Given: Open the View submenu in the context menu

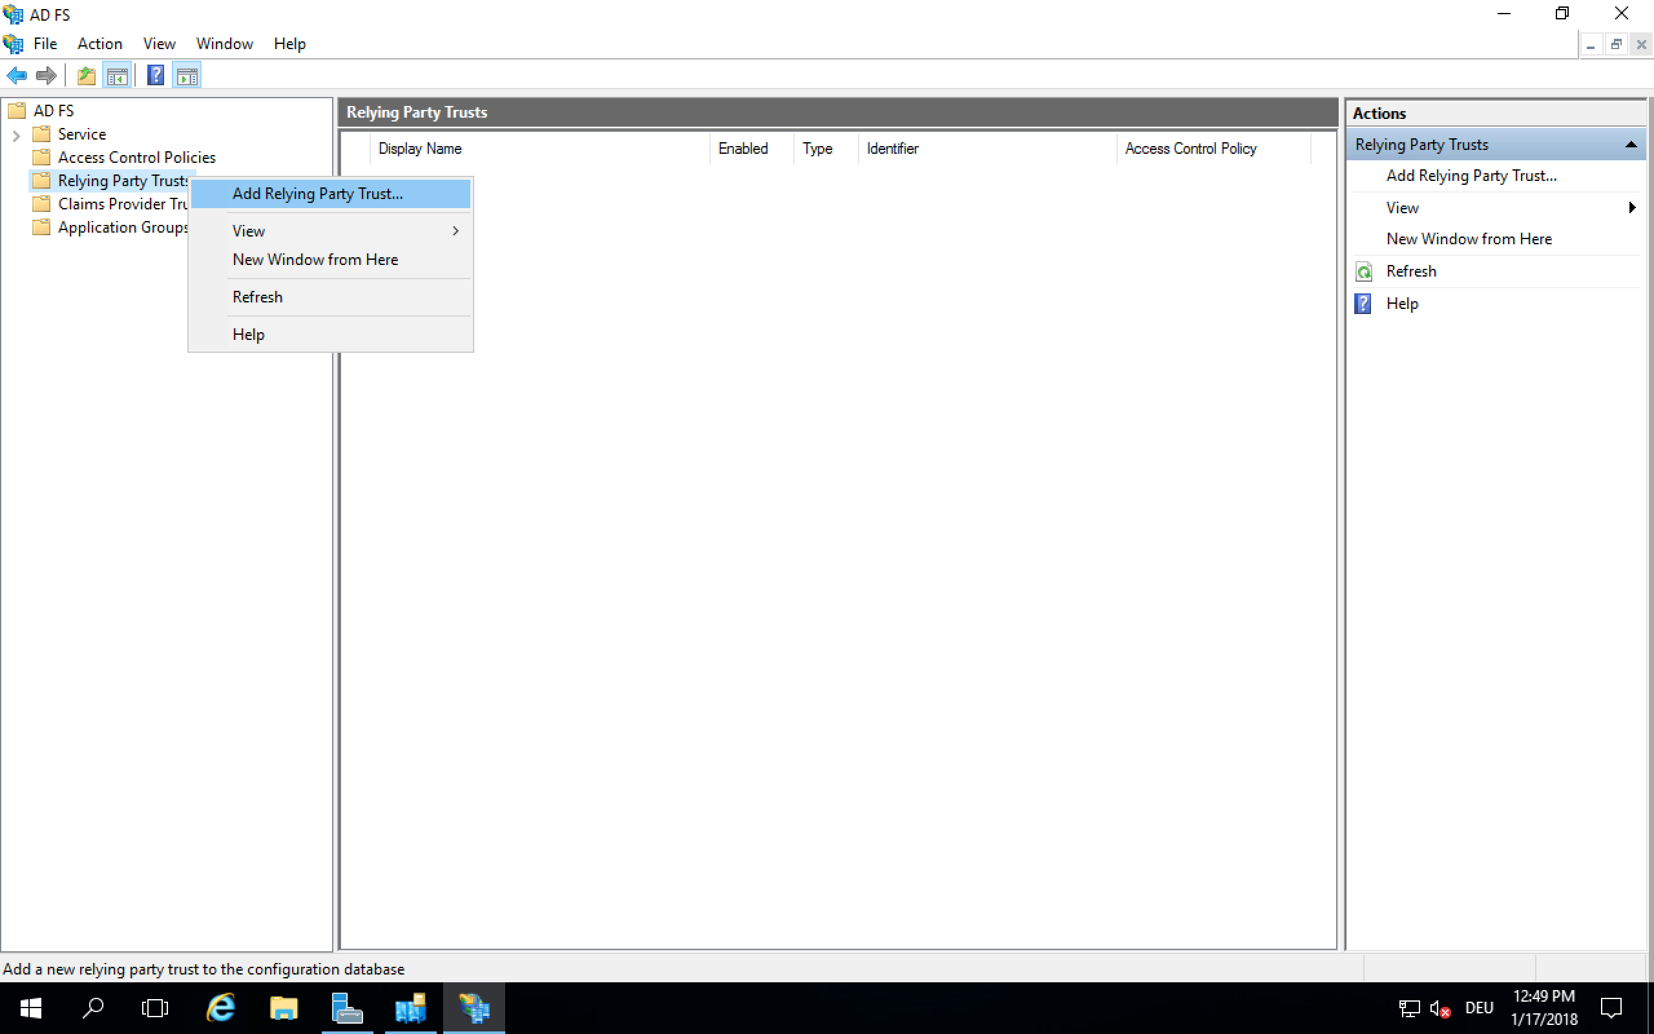Looking at the screenshot, I should coord(331,231).
